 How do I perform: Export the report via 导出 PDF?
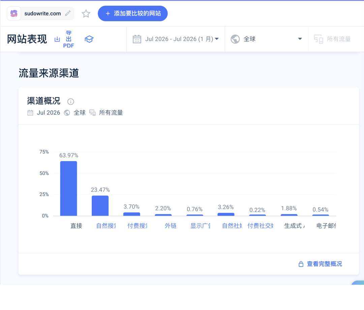click(x=68, y=39)
